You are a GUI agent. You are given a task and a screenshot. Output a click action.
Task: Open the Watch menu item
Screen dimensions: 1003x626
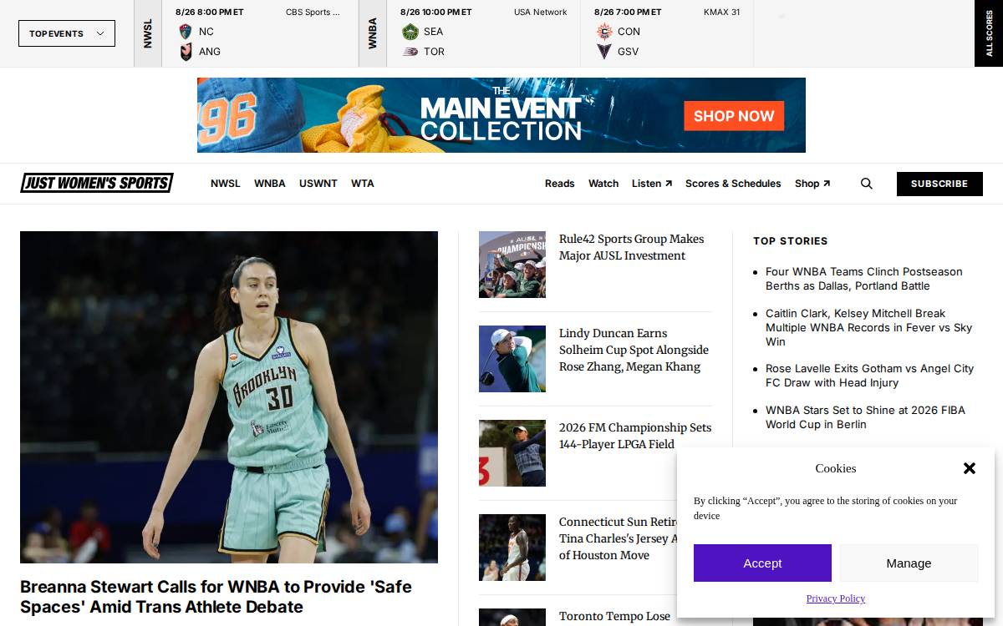tap(603, 184)
